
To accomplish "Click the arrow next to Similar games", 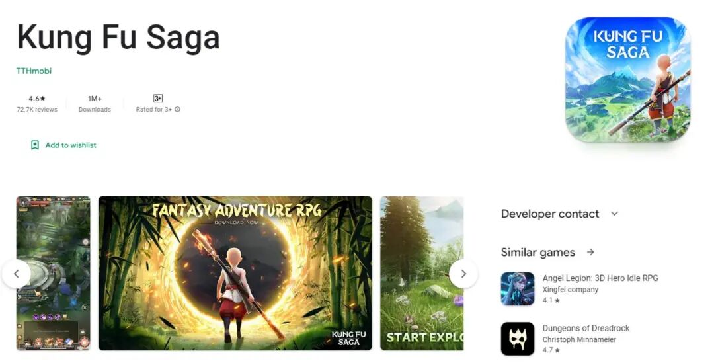I will pos(590,252).
